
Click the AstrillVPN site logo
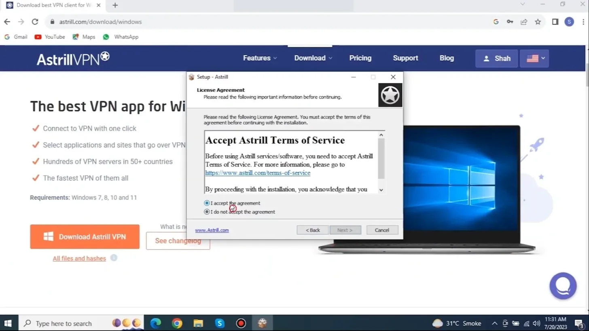(x=73, y=58)
